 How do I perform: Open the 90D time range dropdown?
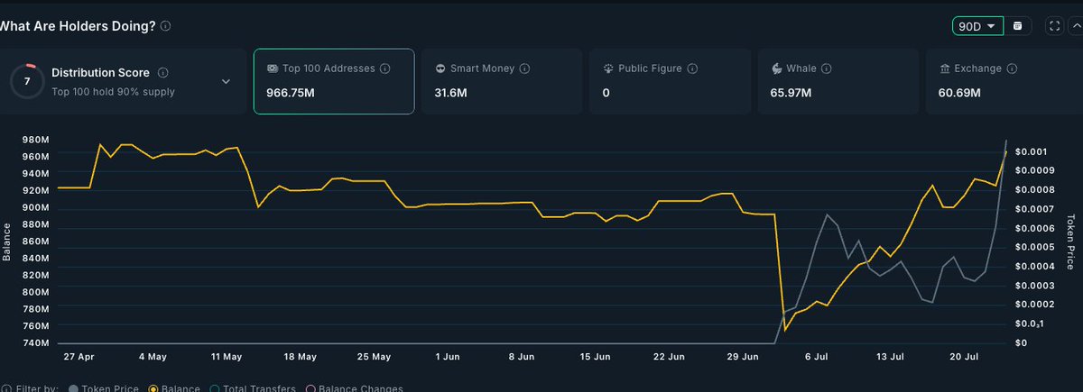coord(977,26)
